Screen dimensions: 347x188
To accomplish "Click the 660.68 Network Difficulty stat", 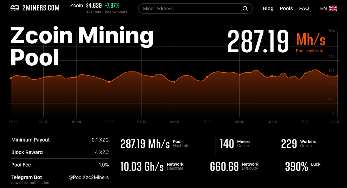I will click(234, 166).
